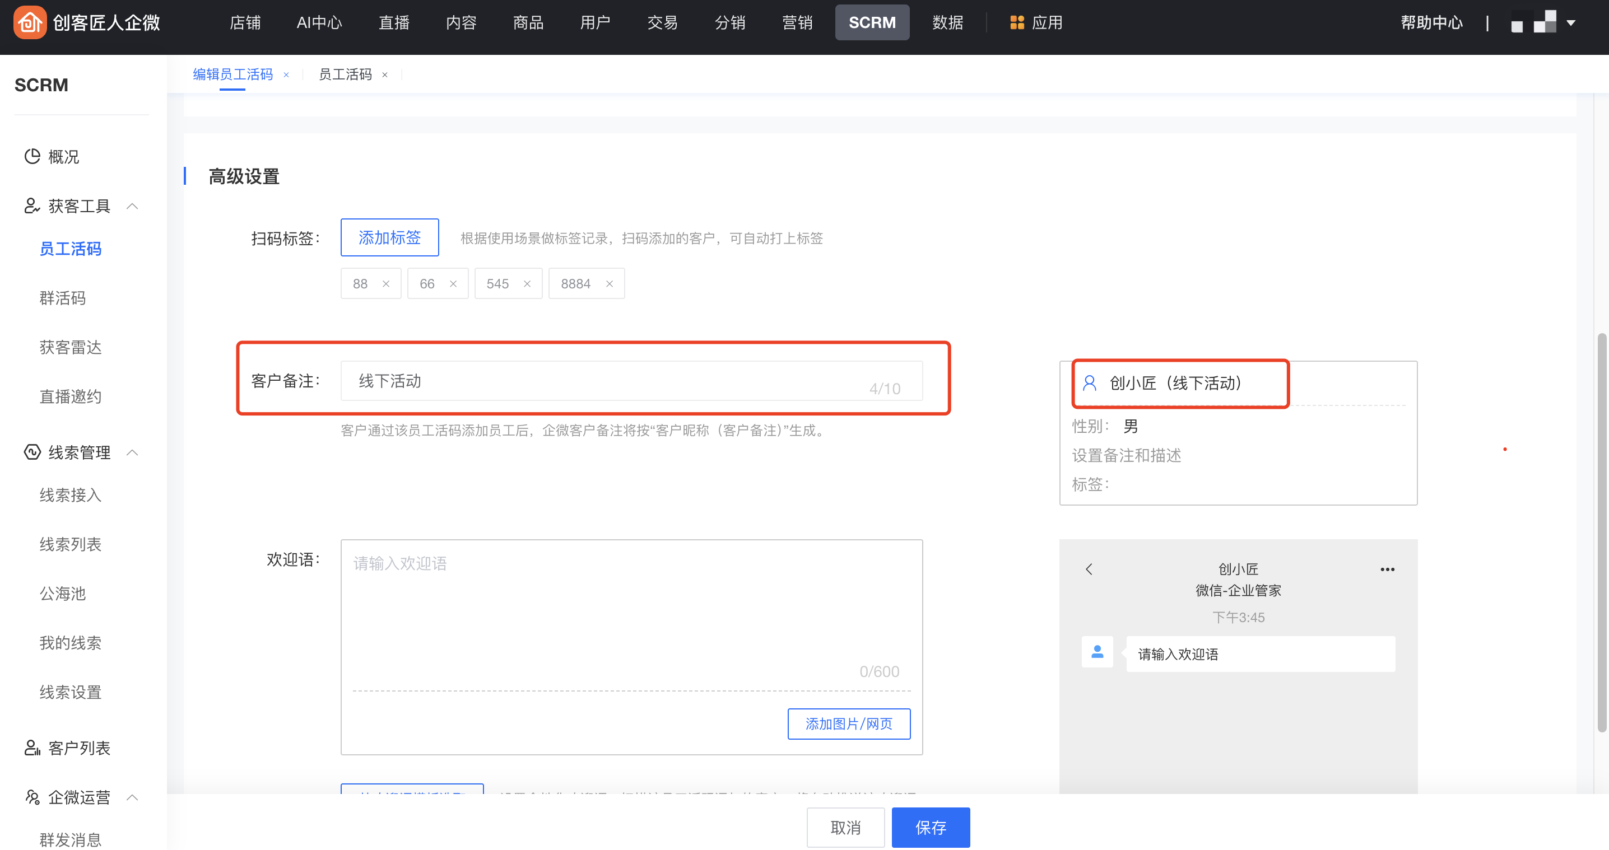Click the 获客工具 person icon
This screenshot has height=850, width=1609.
(32, 206)
